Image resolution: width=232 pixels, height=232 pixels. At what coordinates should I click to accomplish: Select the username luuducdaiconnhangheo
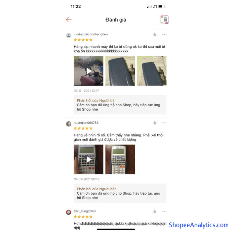click(91, 34)
